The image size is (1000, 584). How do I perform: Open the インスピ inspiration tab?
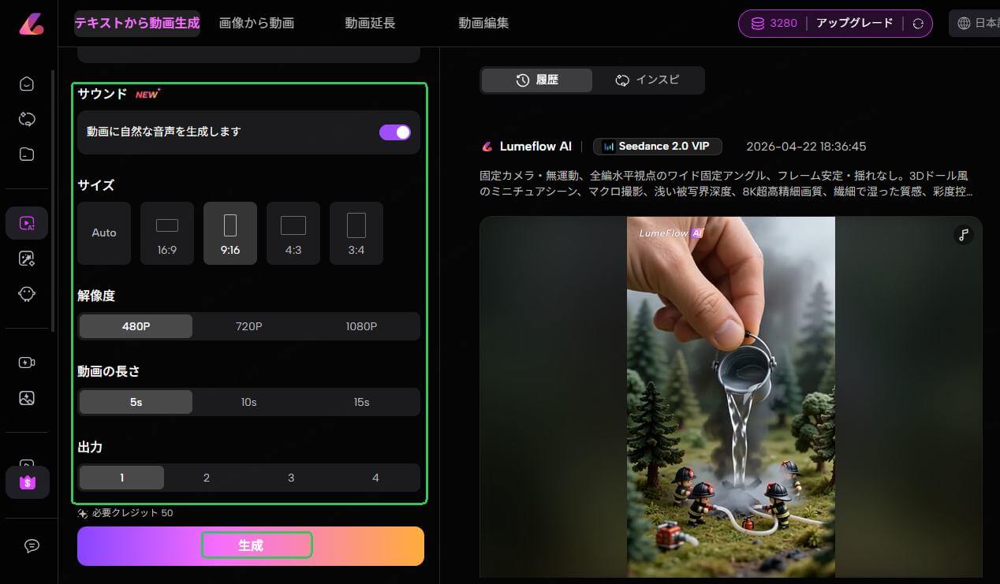pyautogui.click(x=647, y=80)
